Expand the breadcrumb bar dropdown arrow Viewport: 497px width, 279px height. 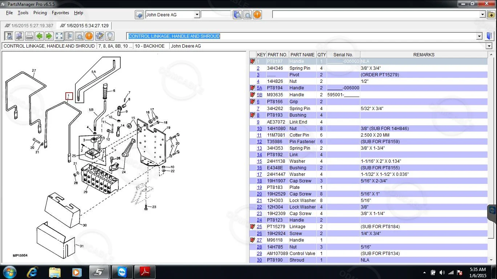tap(489, 46)
